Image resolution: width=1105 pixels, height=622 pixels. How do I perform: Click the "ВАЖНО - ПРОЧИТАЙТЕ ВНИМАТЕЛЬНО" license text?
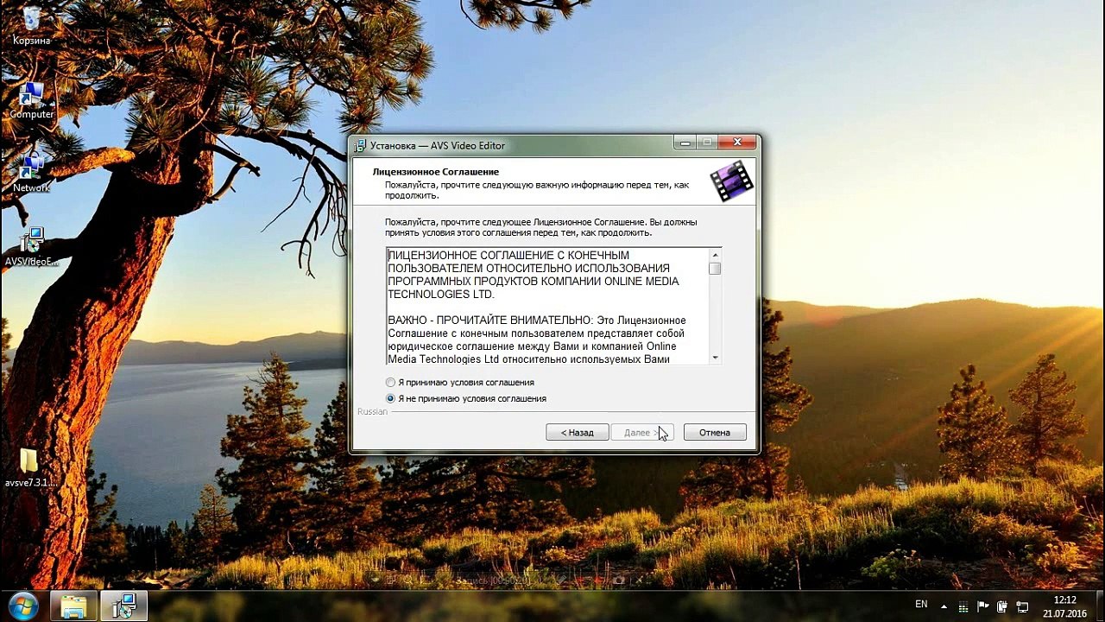point(489,321)
